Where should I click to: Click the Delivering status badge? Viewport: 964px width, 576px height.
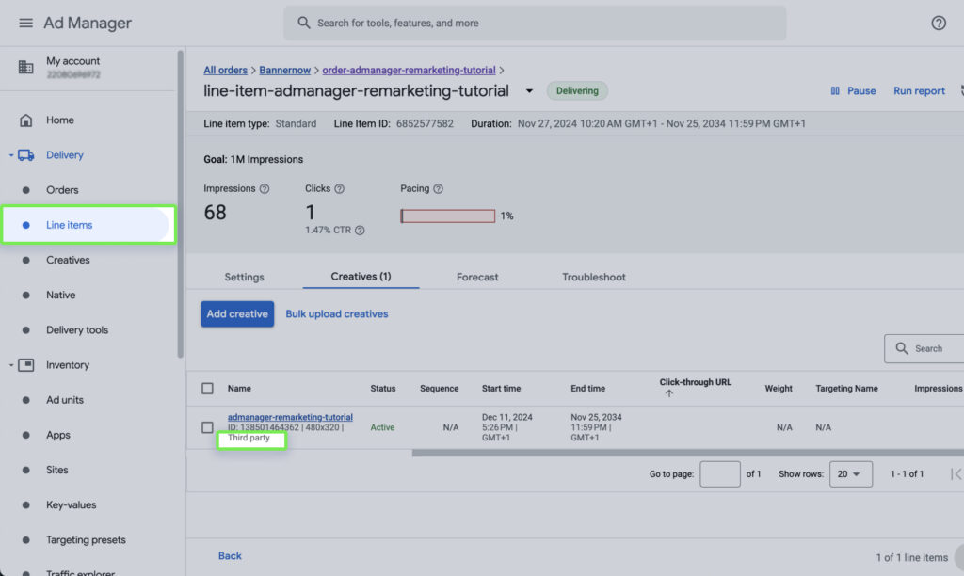[x=577, y=91]
